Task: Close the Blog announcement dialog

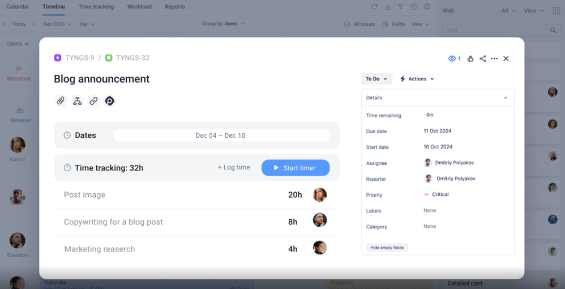Action: (x=506, y=59)
